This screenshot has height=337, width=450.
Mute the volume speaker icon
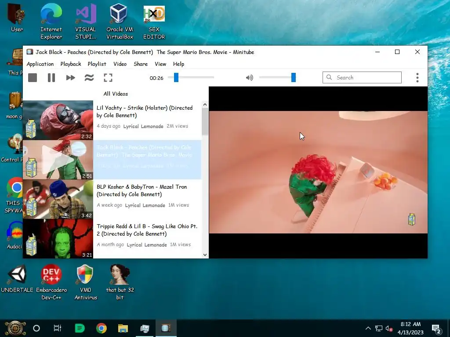pos(250,78)
